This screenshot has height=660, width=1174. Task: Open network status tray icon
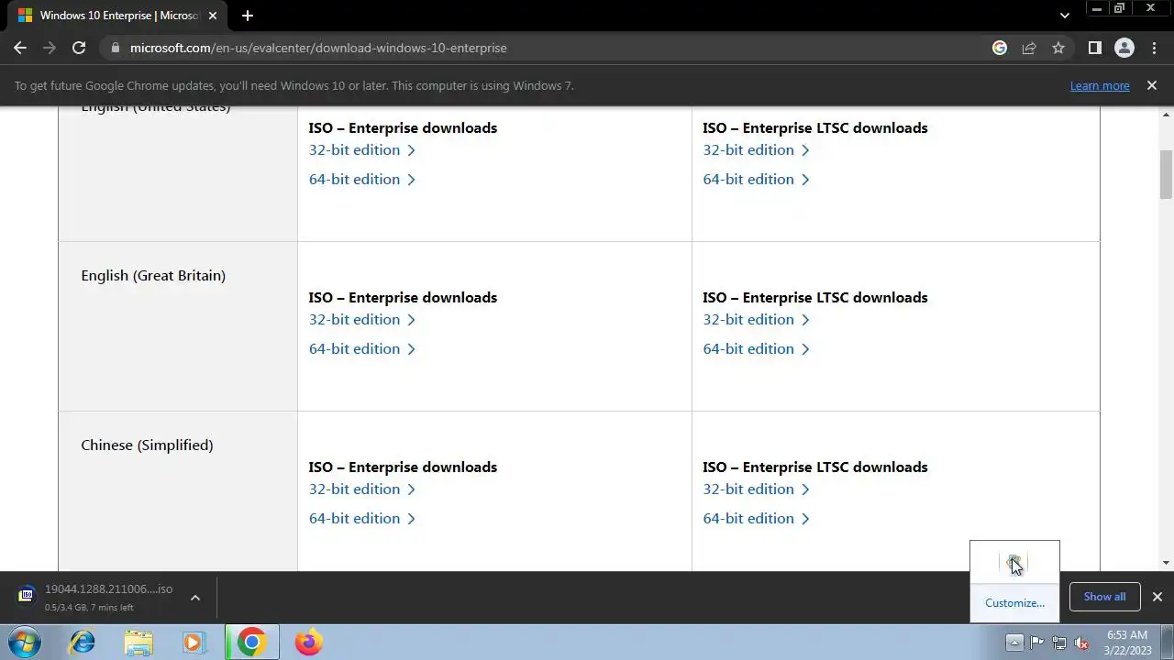pos(1058,642)
